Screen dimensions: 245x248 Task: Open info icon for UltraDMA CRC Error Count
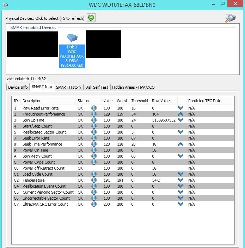(x=94, y=204)
